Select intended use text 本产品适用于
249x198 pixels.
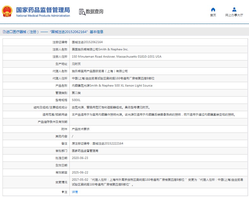tap(154, 115)
